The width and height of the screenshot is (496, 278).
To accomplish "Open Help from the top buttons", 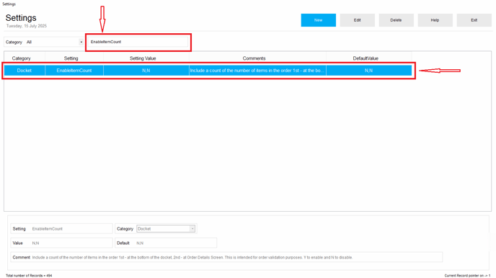I will point(435,20).
